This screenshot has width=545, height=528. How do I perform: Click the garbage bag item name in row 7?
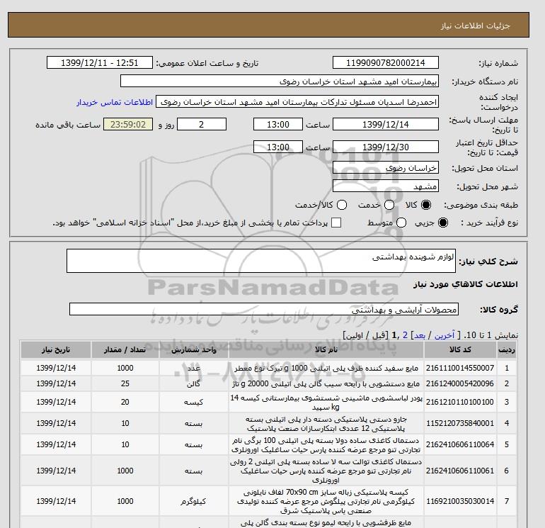tap(326, 501)
